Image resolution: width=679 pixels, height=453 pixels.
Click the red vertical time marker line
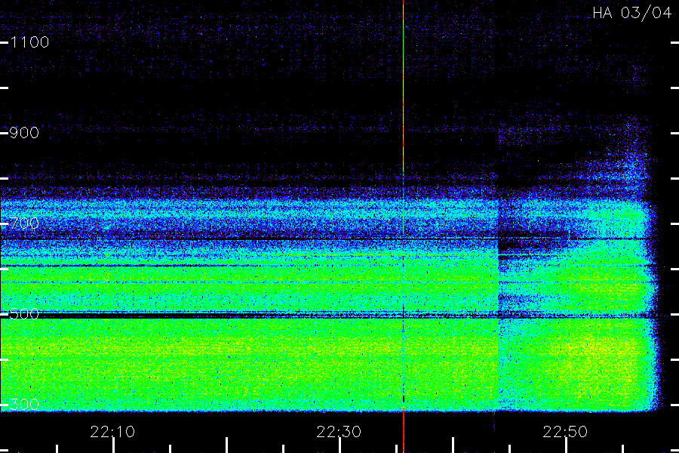(x=403, y=226)
